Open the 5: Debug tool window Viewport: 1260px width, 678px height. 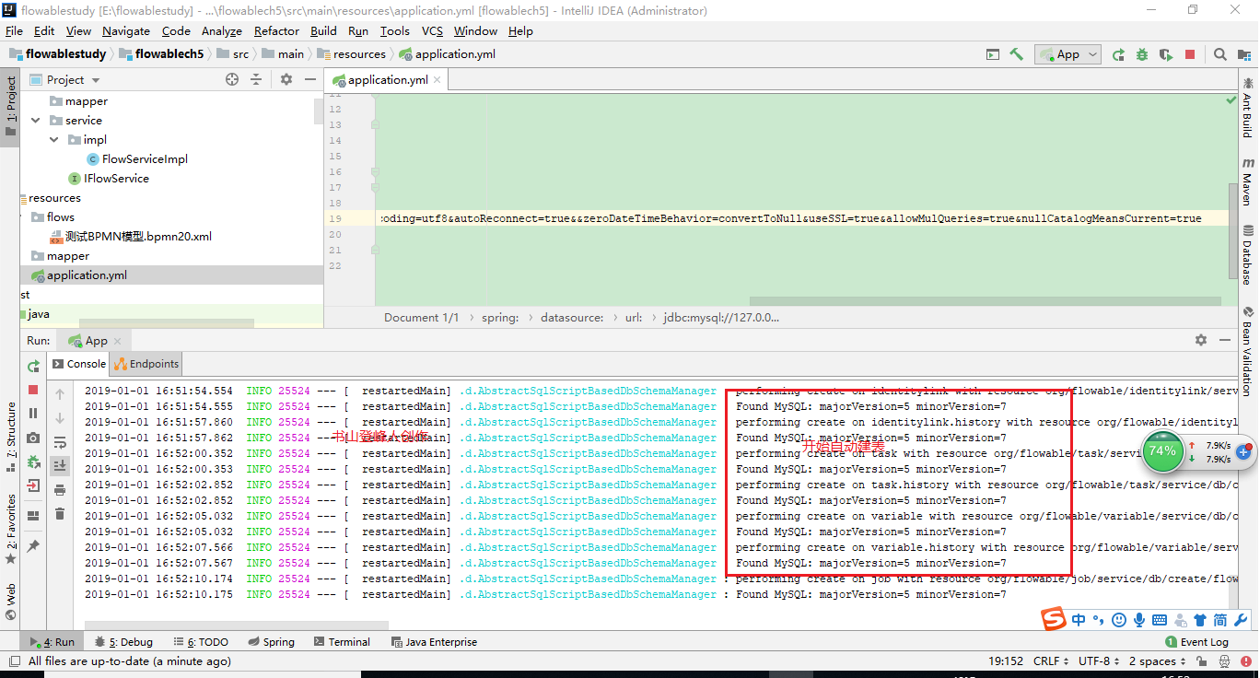click(122, 642)
